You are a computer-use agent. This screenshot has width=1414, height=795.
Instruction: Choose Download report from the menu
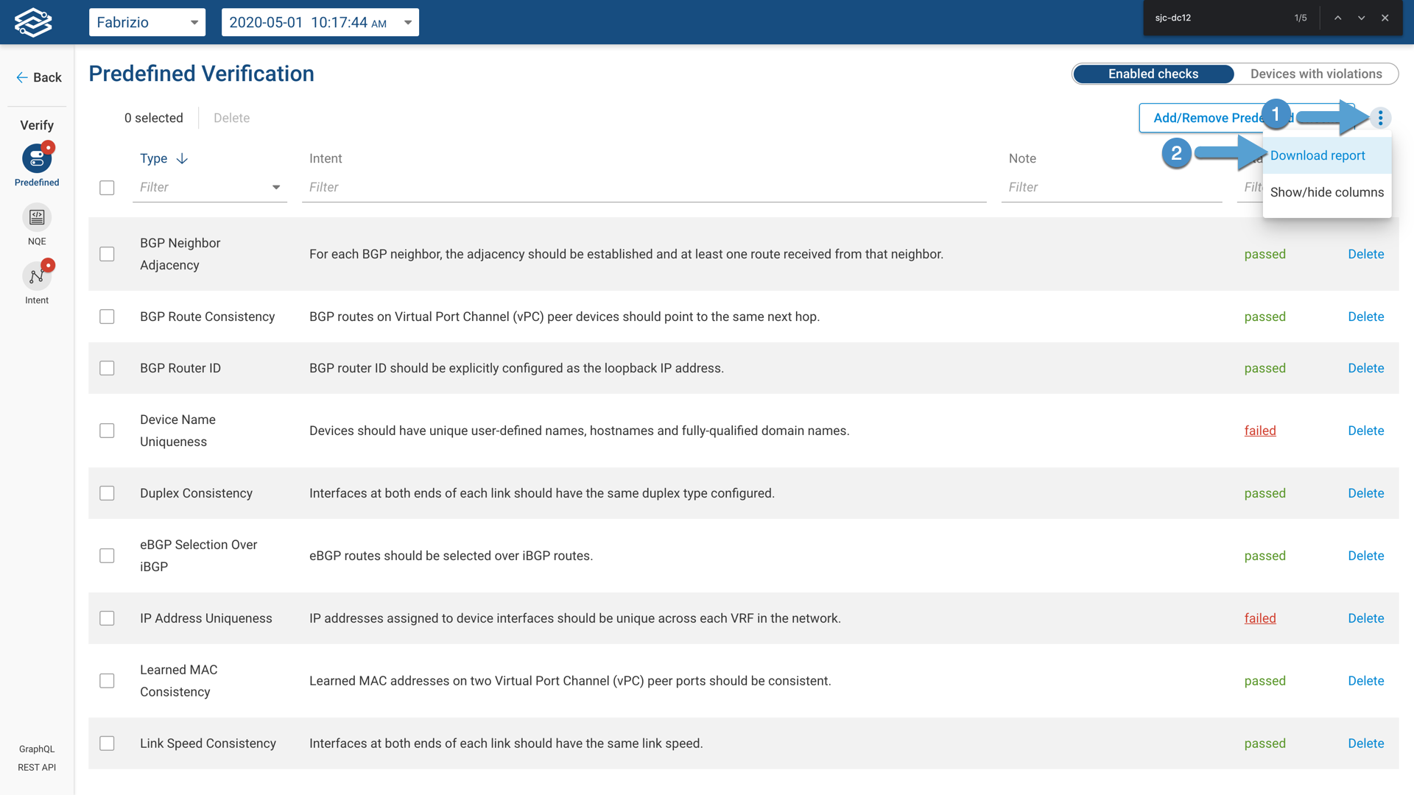[1318, 155]
